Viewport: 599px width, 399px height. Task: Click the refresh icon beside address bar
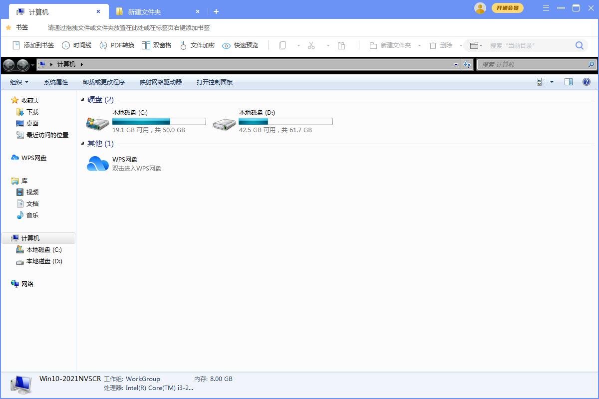pos(467,64)
